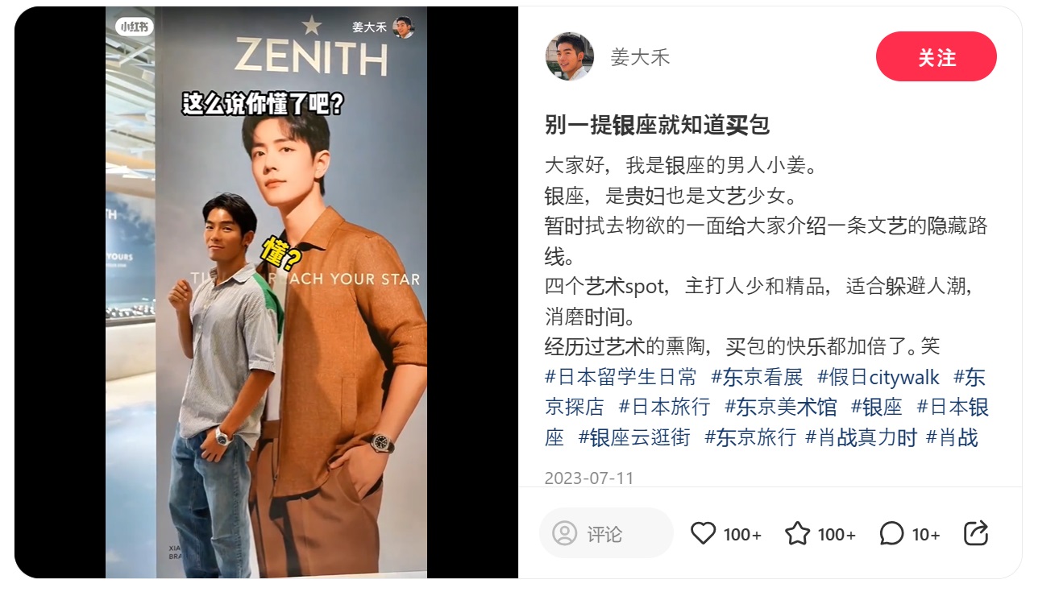Open the #东京看展 hashtag
Image resolution: width=1059 pixels, height=592 pixels.
pos(757,377)
